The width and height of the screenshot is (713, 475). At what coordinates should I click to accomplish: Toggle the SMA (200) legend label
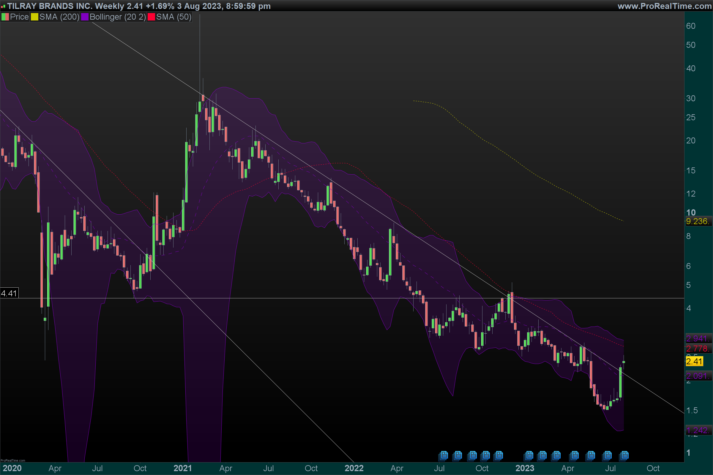[59, 17]
